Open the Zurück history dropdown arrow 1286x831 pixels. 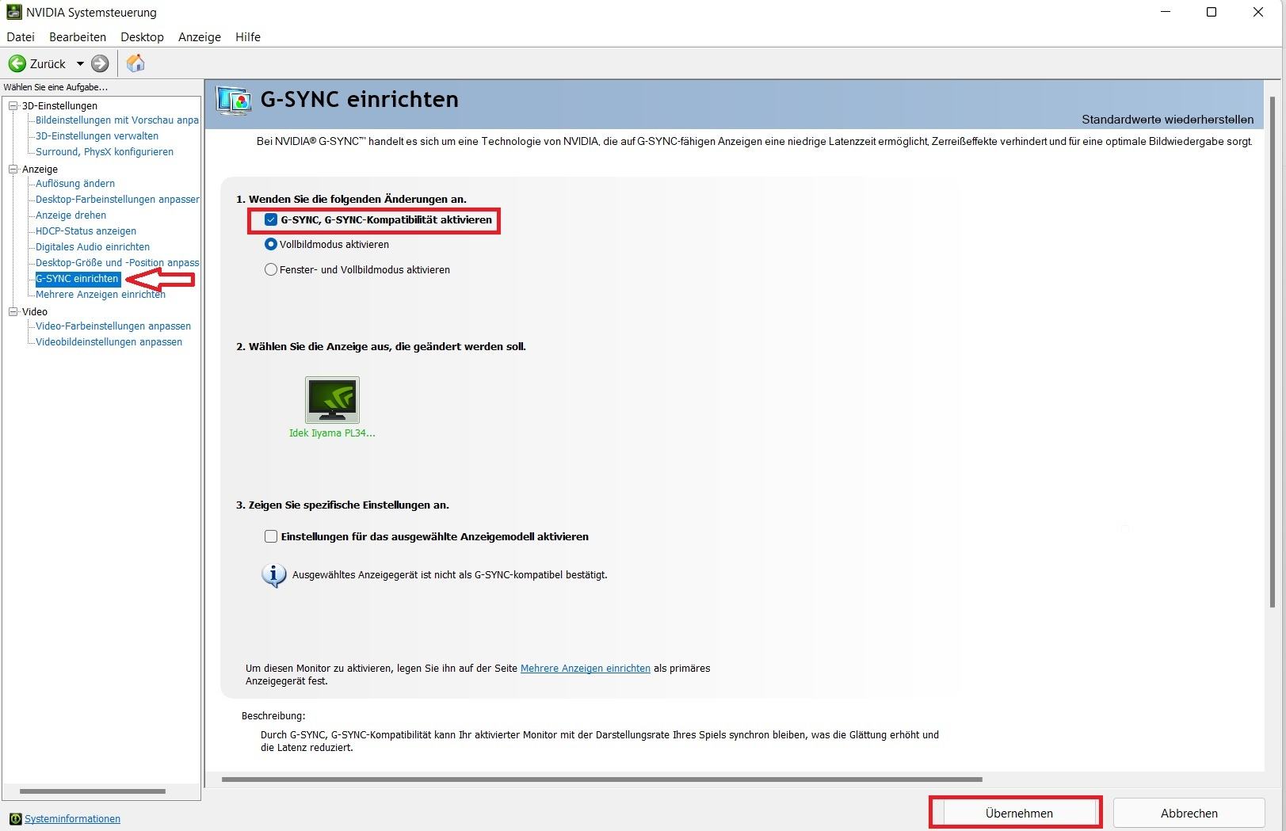[x=80, y=63]
